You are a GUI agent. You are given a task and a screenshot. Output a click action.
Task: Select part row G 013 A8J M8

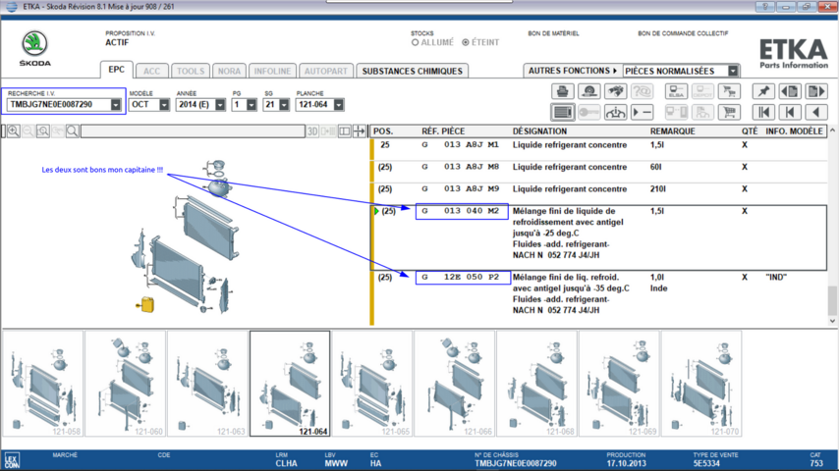tap(598, 171)
